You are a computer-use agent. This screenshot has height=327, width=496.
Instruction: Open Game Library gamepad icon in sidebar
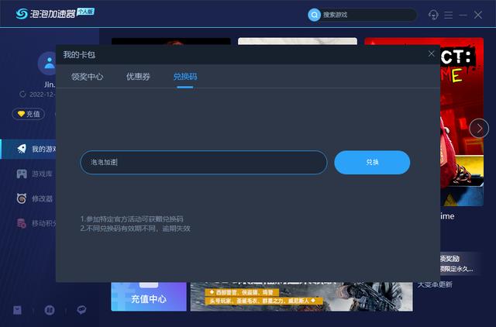(22, 174)
